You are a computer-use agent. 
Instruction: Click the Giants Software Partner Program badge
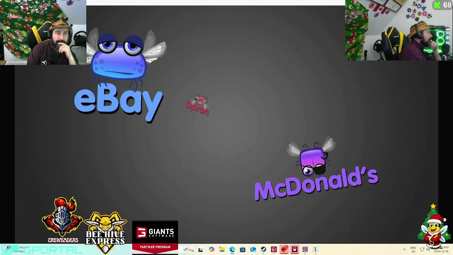155,237
